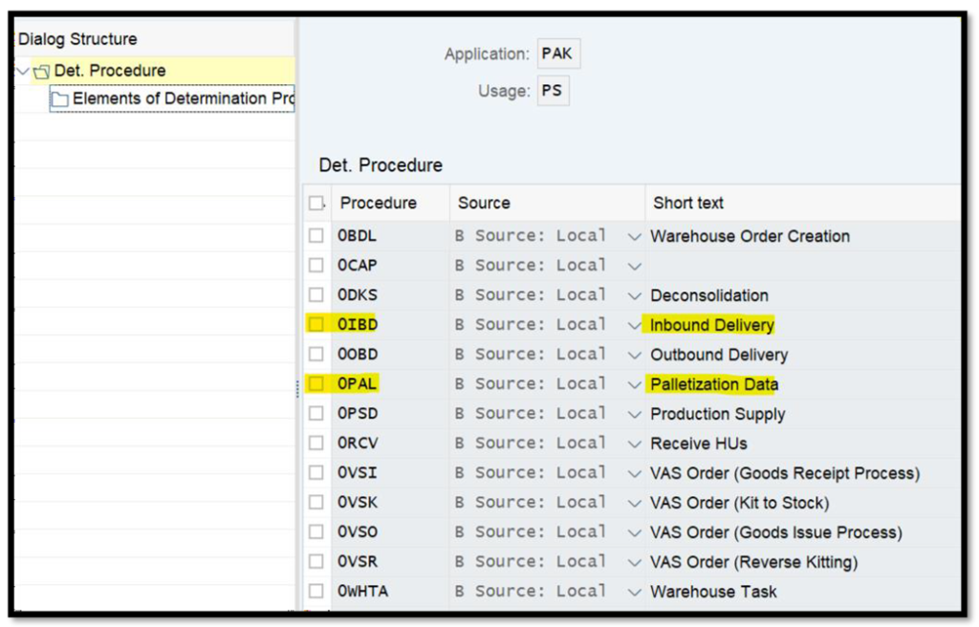Open Source dropdown for 0BDL row
Screen dimensions: 979x627
coord(634,236)
